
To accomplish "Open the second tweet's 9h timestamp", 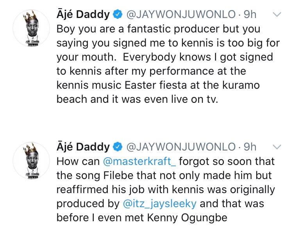I will 250,147.
